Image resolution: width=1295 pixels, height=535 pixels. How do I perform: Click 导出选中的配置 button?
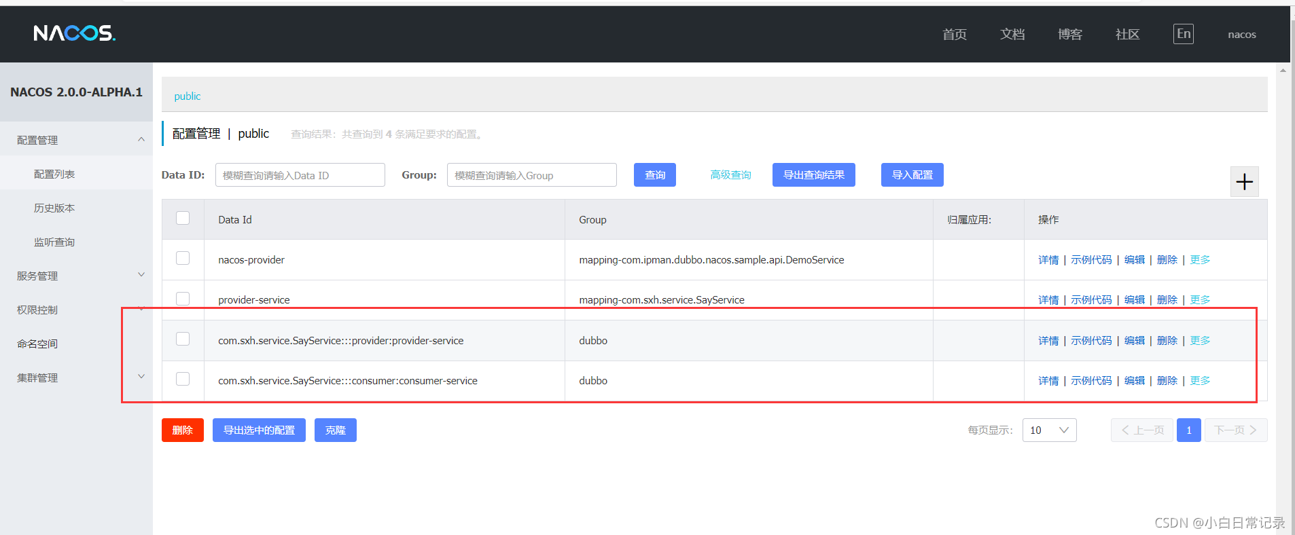259,430
